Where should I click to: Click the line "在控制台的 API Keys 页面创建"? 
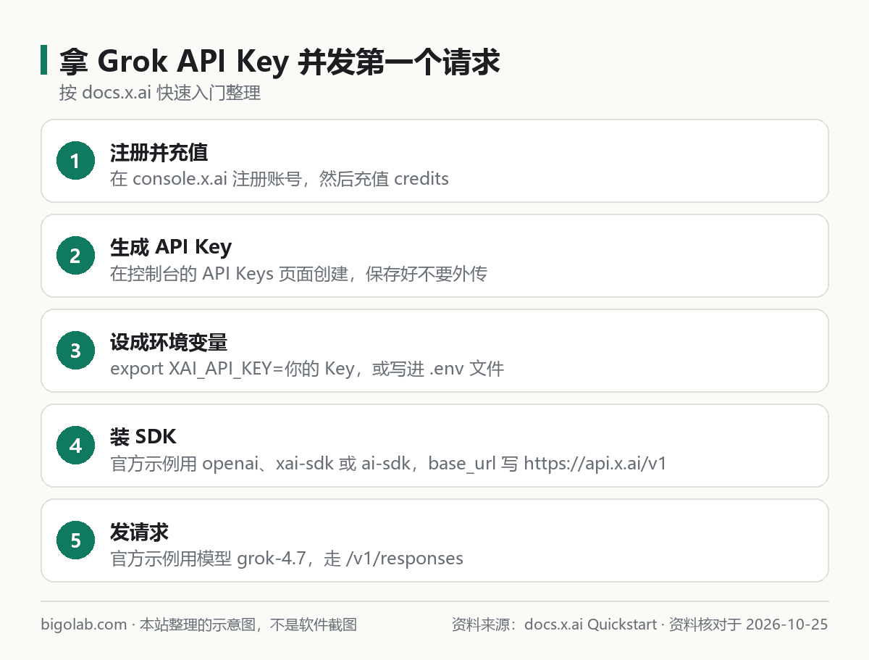tap(299, 273)
